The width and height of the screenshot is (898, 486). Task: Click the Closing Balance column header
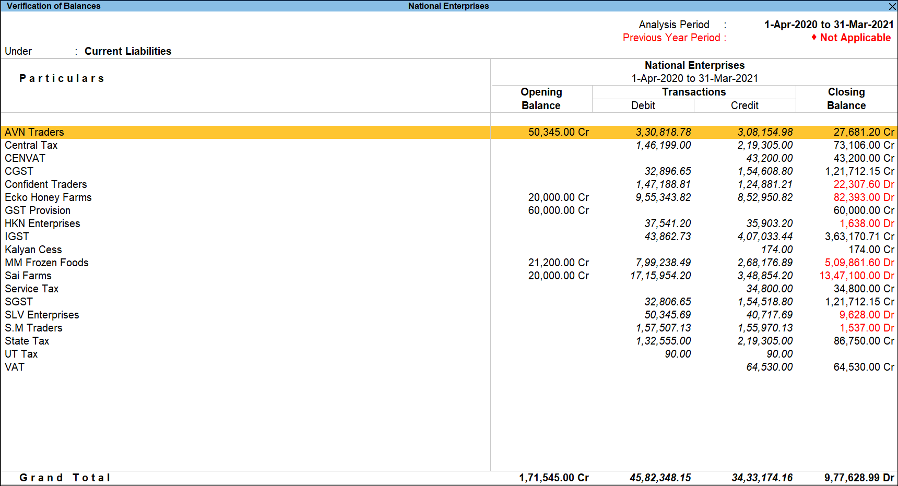click(846, 99)
